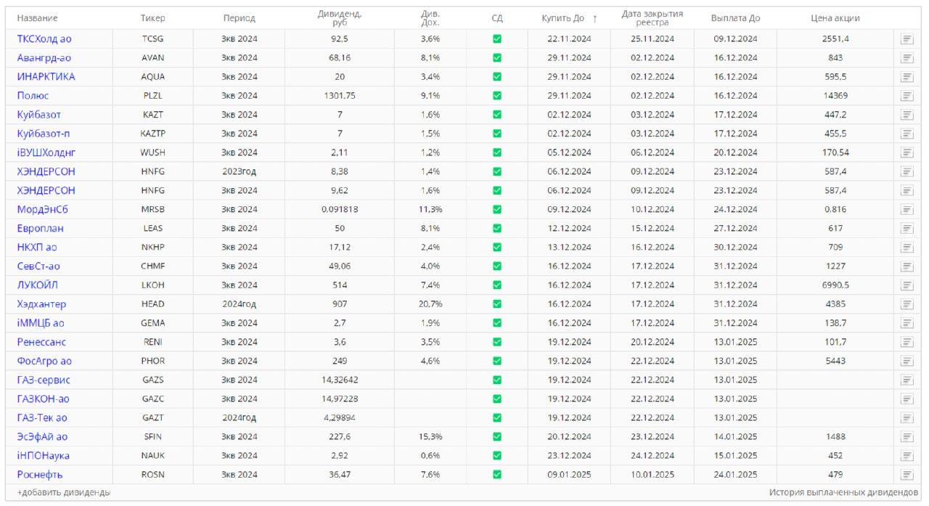Image resolution: width=929 pixels, height=506 pixels.
Task: Sort table by Див. Дох. column header
Action: [430, 18]
